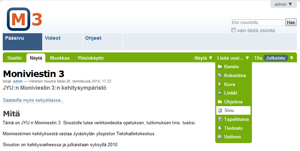Choose Kuva in add-new menu

click(233, 84)
